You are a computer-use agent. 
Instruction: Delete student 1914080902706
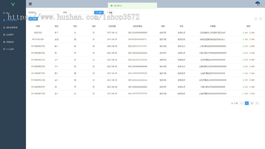[252, 80]
